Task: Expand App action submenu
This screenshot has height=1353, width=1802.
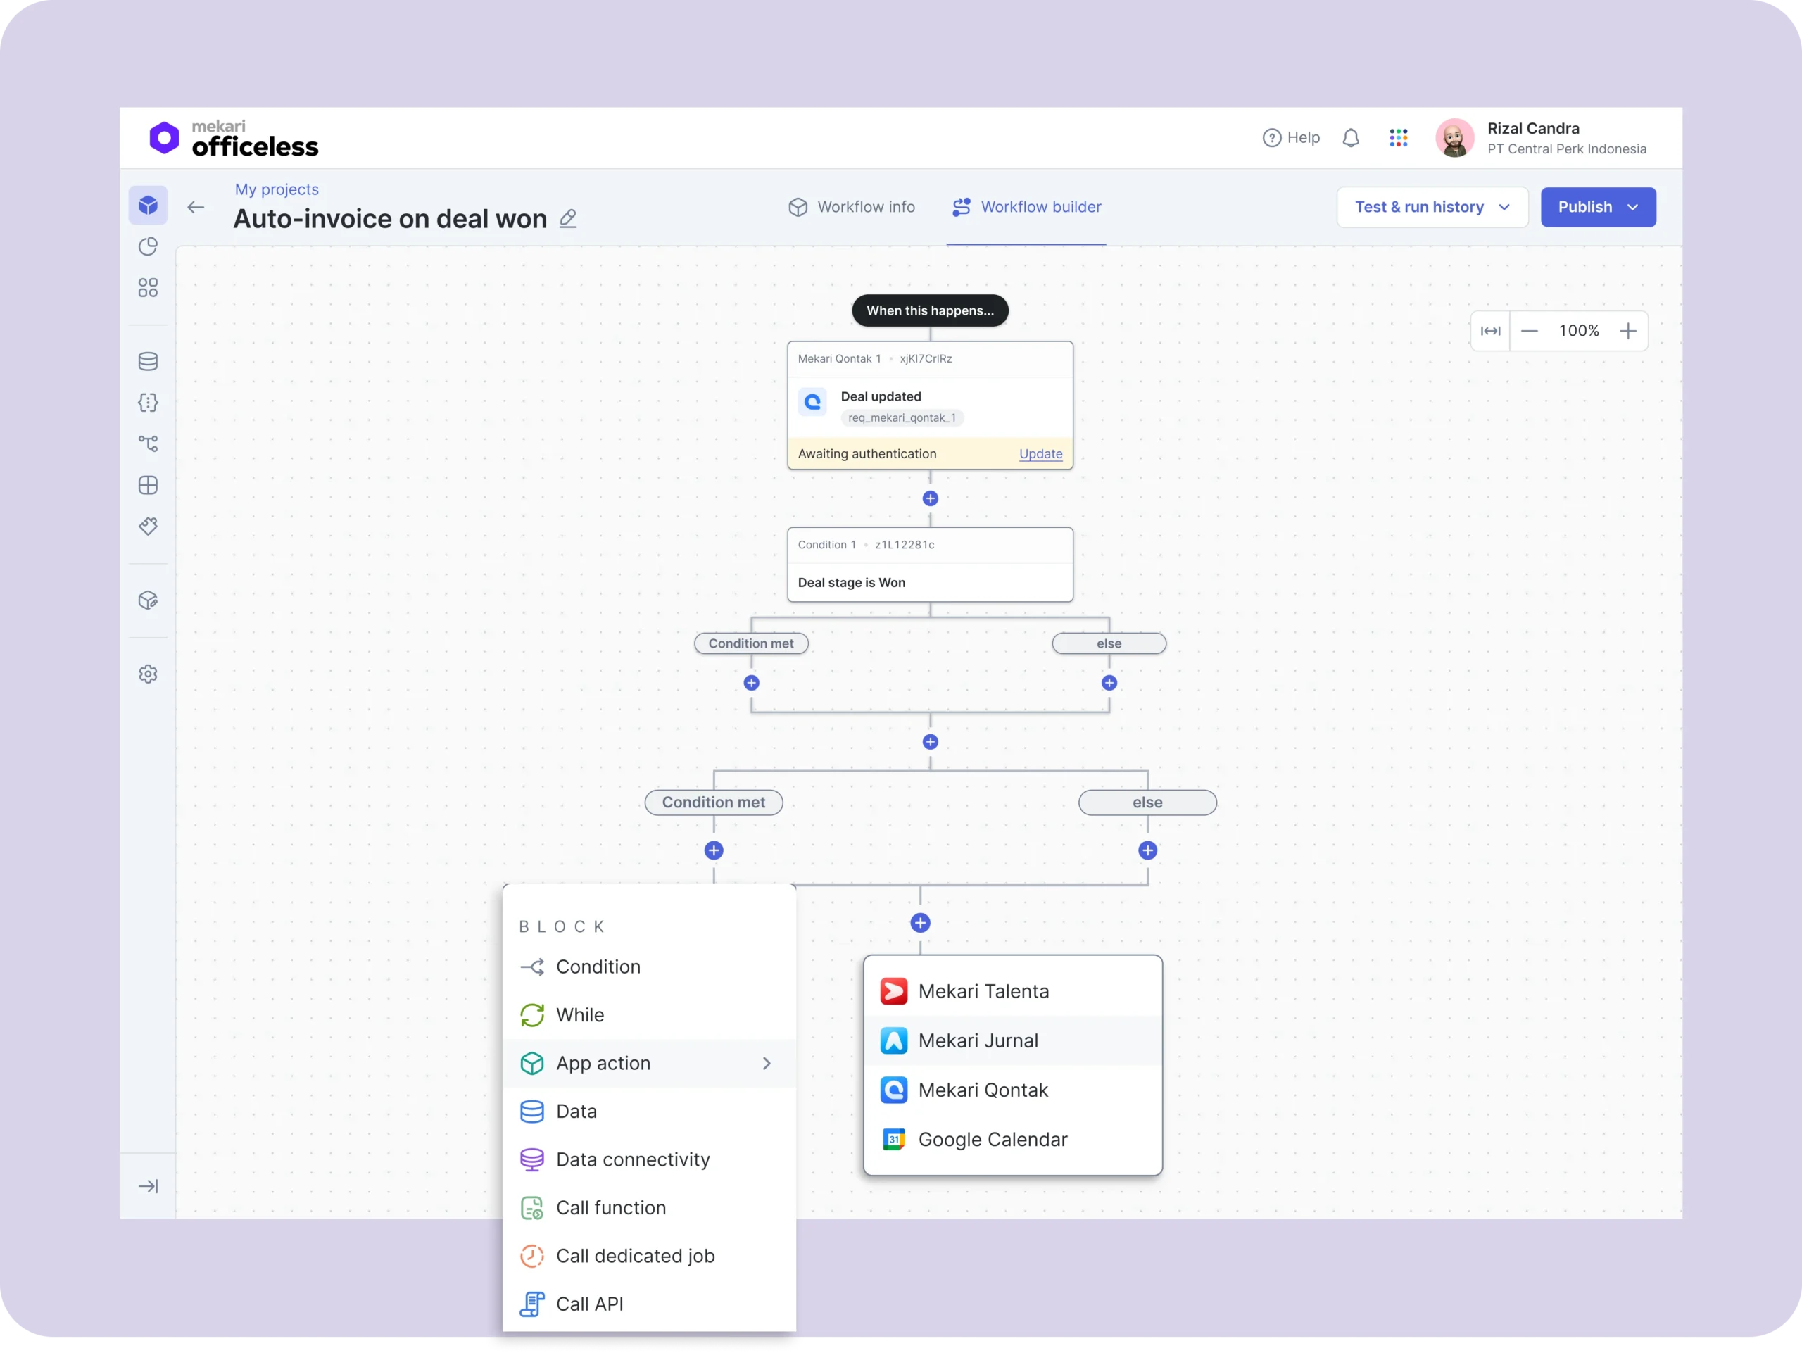Action: tap(648, 1063)
